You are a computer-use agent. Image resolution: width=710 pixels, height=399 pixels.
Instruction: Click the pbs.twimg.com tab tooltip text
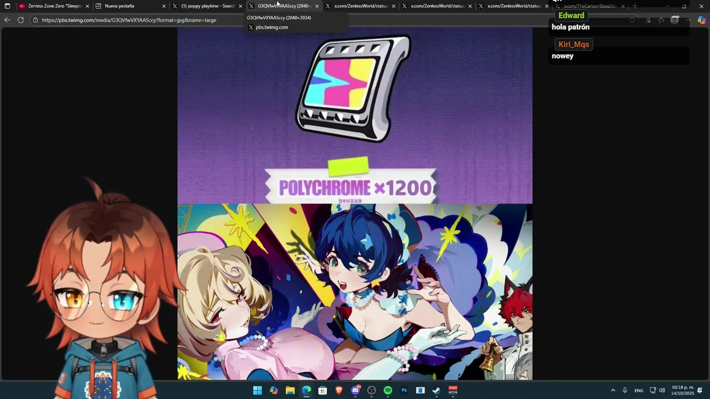click(x=272, y=27)
